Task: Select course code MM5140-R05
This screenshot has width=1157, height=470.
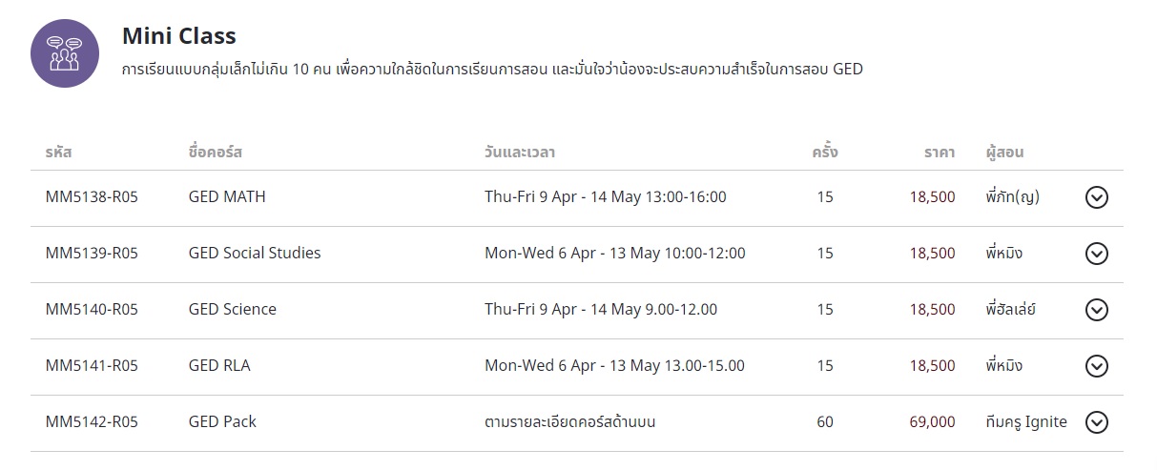Action: tap(92, 310)
